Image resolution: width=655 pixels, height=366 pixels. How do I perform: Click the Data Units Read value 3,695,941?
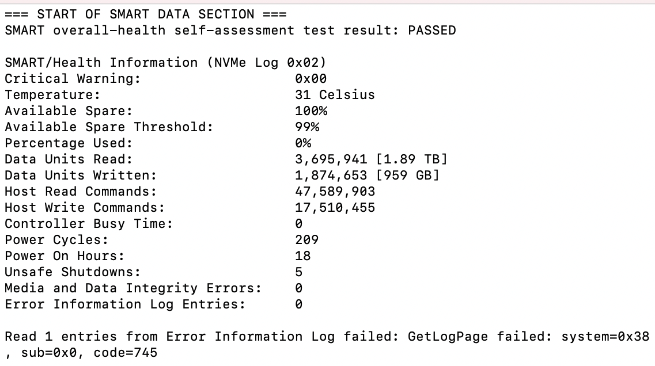click(331, 159)
